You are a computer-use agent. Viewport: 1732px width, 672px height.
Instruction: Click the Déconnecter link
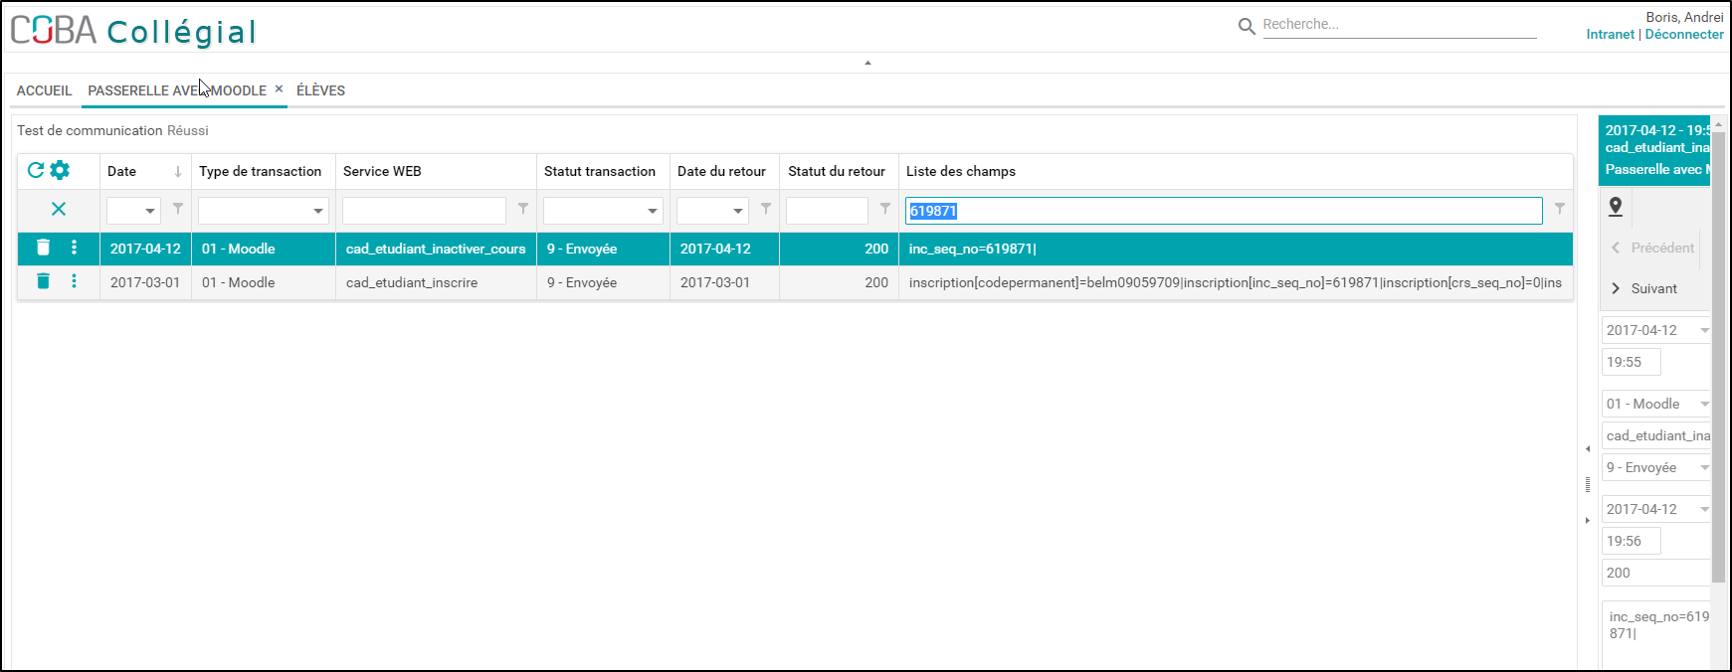point(1683,34)
